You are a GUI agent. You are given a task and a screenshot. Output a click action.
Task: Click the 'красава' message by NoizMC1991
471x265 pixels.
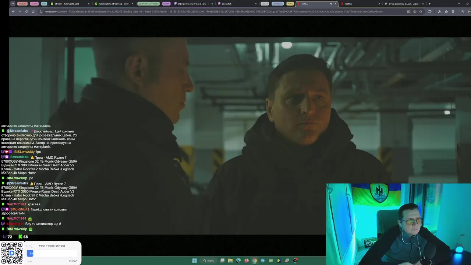click(x=34, y=204)
